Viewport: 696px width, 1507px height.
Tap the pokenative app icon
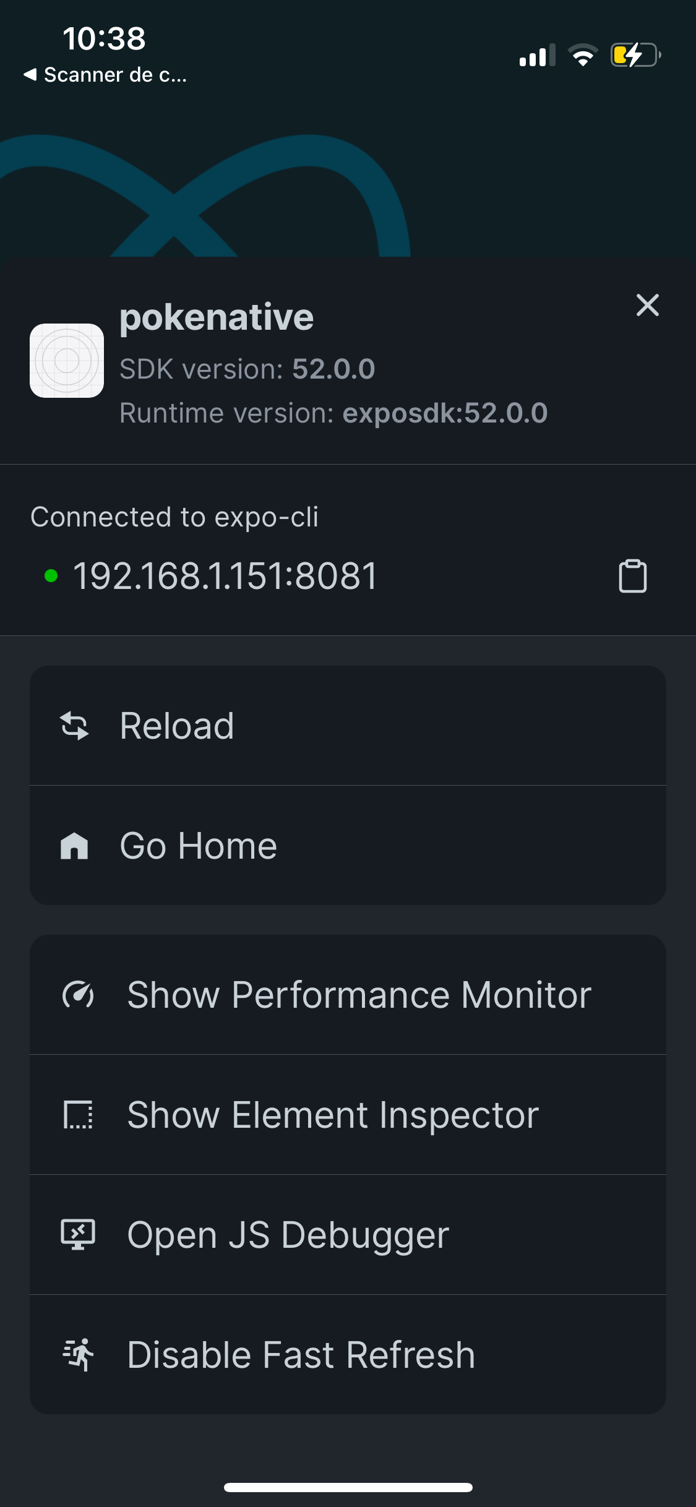[x=67, y=361]
